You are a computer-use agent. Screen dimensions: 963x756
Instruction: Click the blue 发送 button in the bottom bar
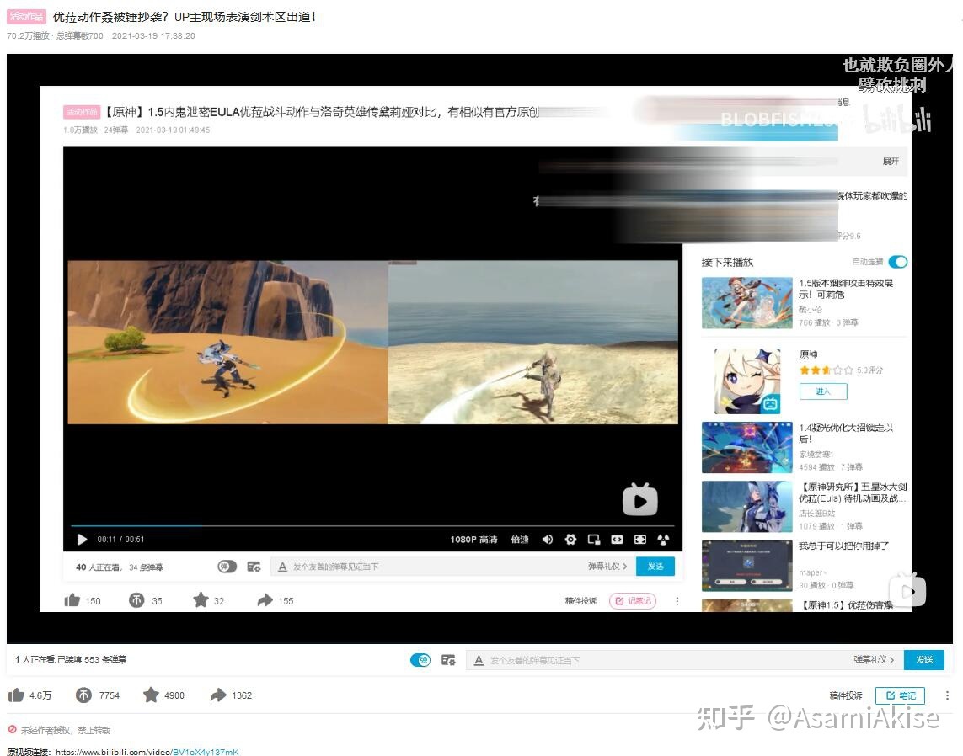924,660
